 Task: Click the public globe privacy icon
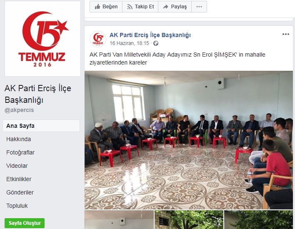point(156,43)
